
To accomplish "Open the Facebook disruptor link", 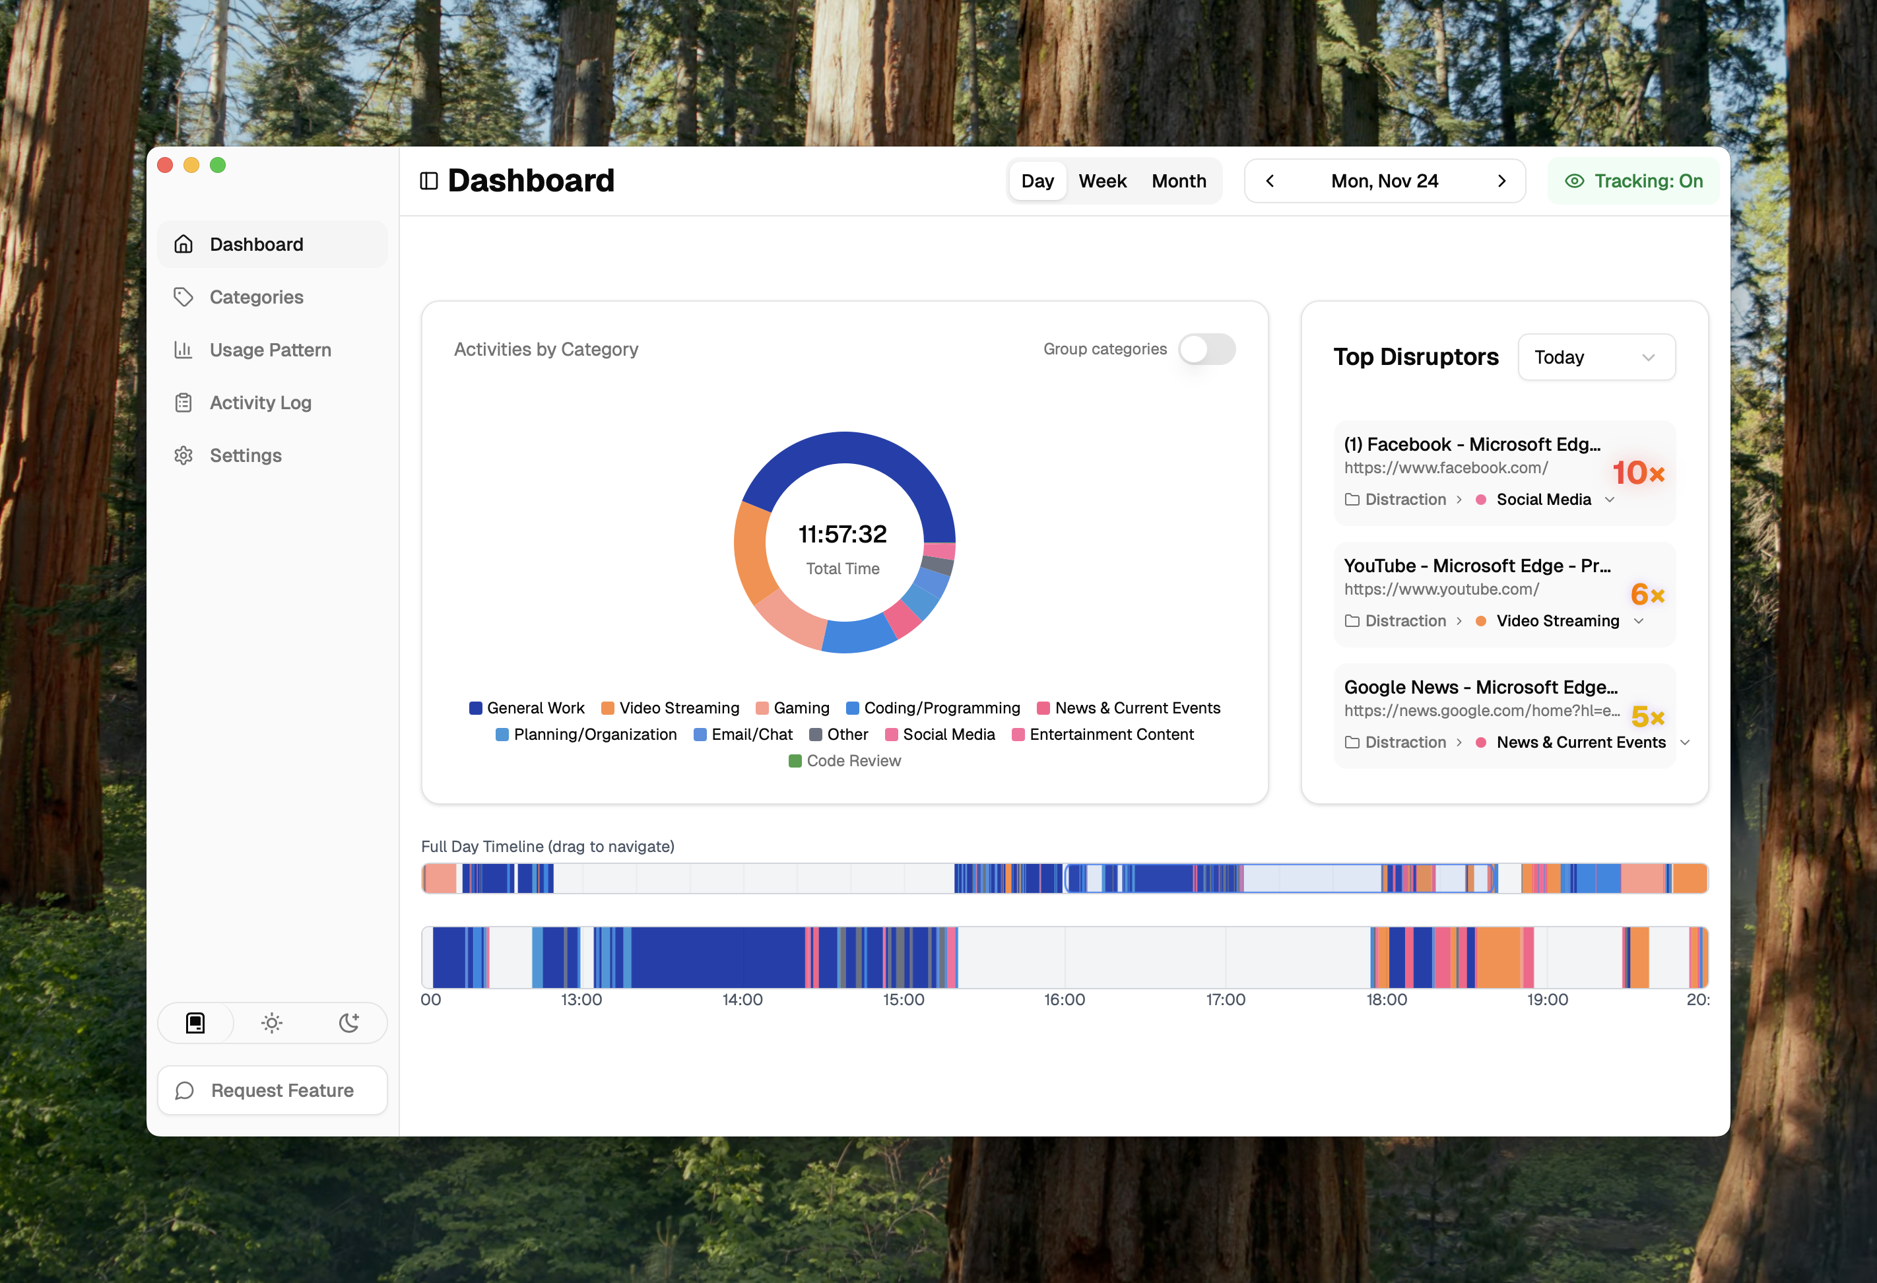I will coord(1446,467).
